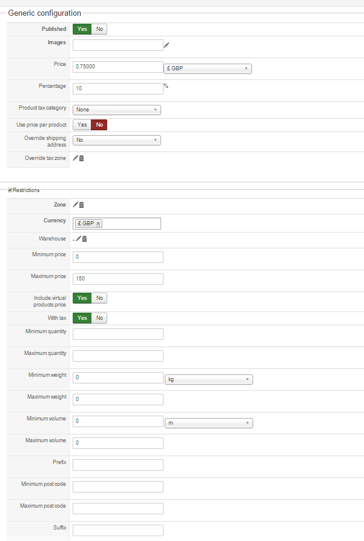Set With tax to No

99,317
